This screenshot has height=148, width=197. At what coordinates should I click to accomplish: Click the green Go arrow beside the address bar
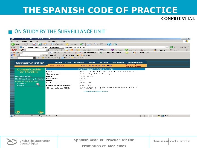click(x=171, y=47)
